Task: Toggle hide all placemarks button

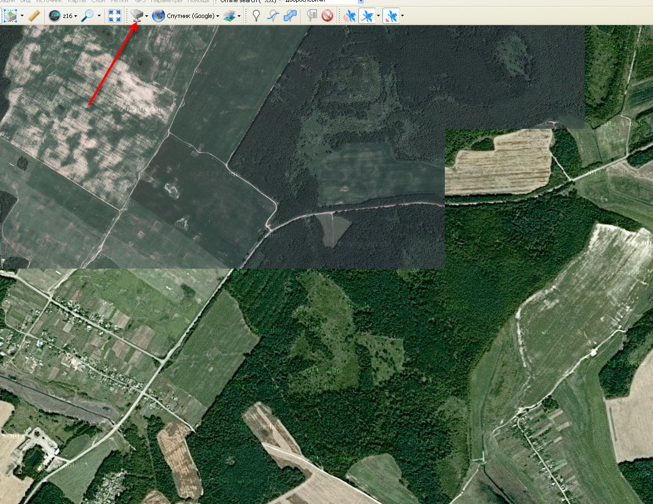Action: pos(327,16)
